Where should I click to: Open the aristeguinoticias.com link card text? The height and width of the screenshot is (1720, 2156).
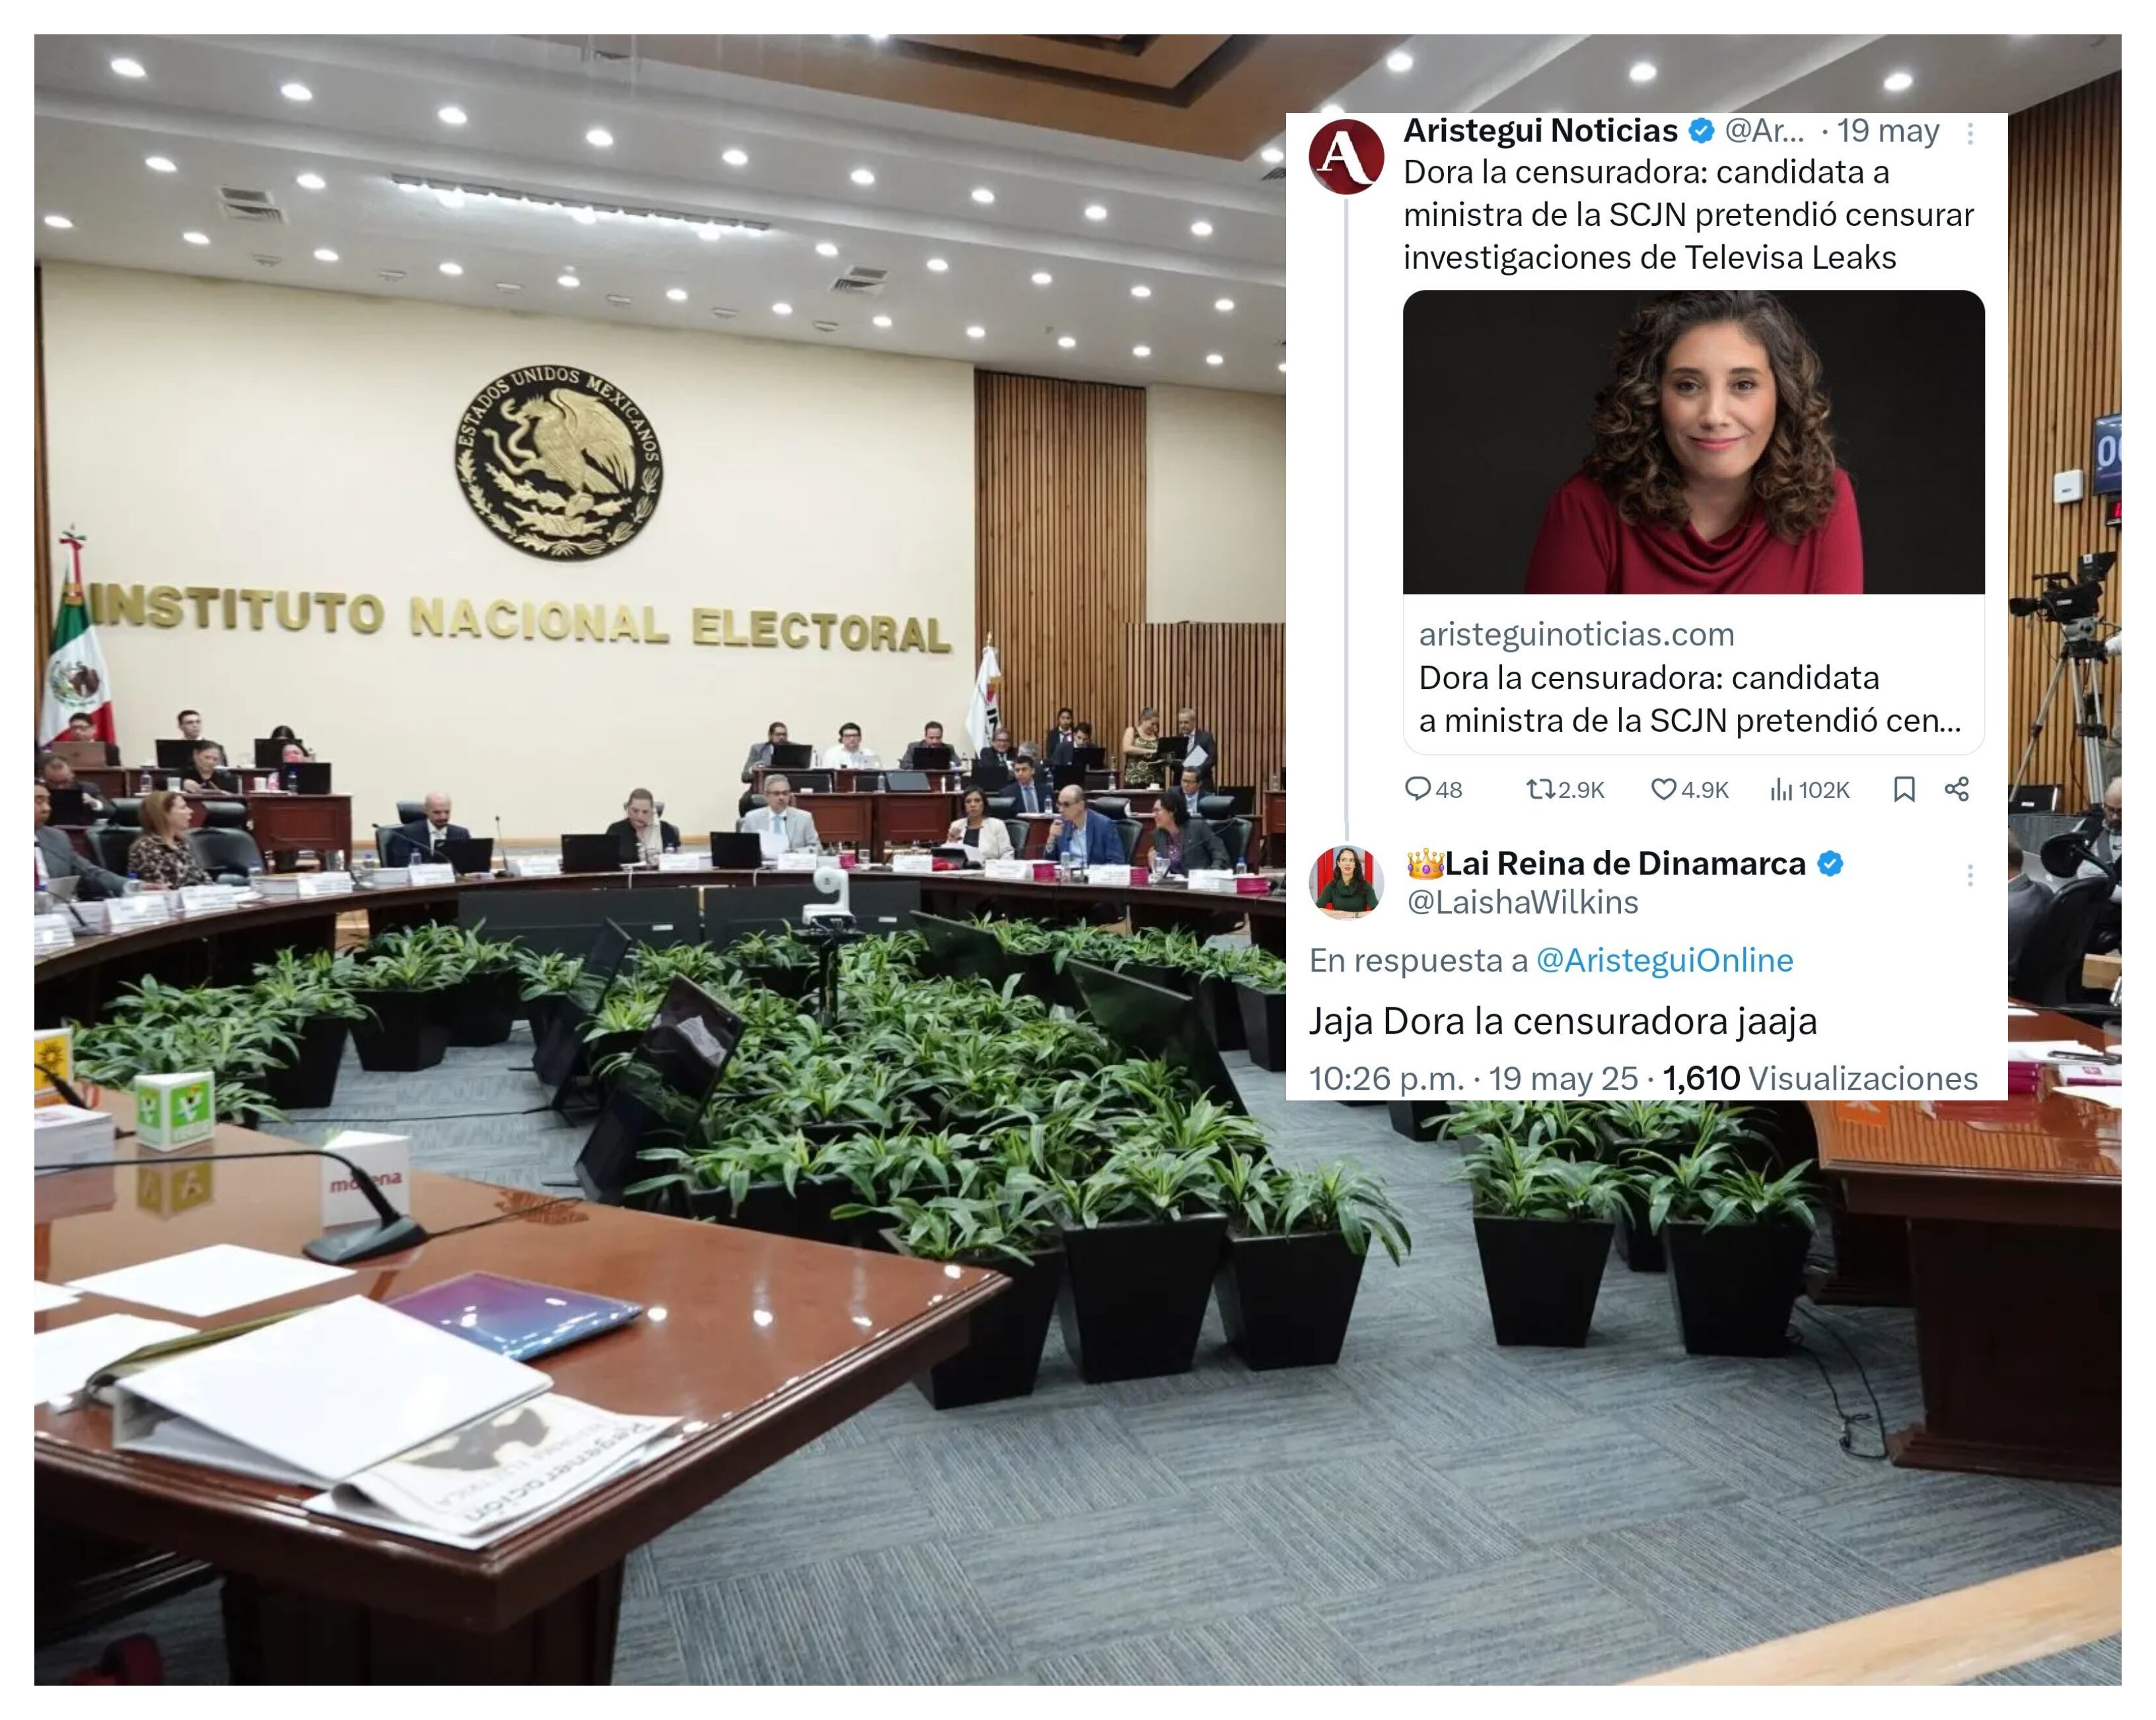click(1692, 676)
